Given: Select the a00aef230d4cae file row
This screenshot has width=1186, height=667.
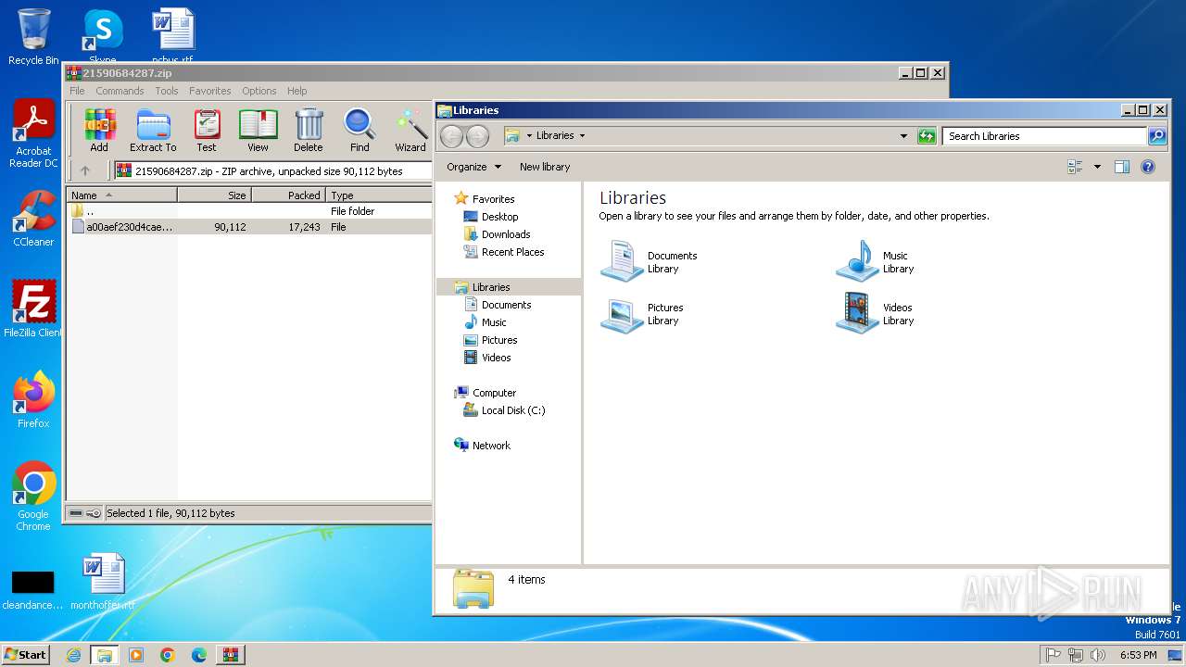Looking at the screenshot, I should [x=250, y=227].
